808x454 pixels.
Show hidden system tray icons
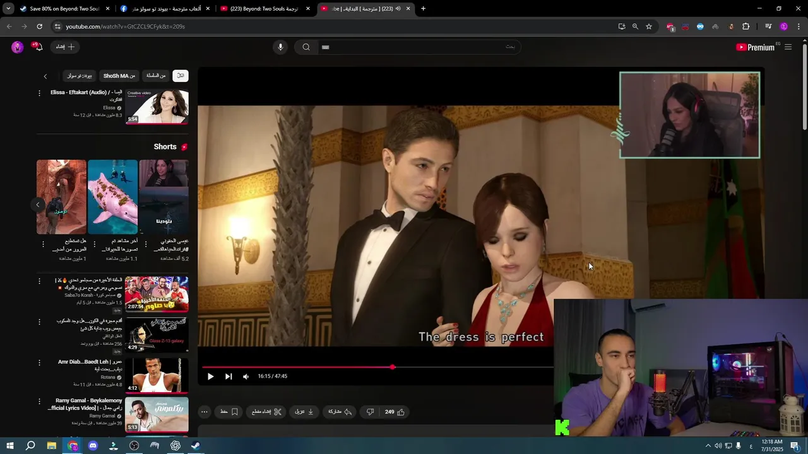[x=708, y=446]
